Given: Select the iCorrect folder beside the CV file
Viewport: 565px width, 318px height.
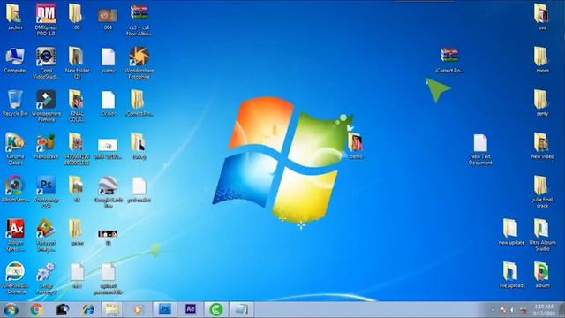Looking at the screenshot, I should point(139,103).
